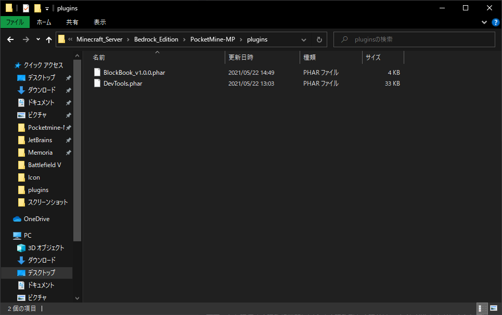Open the ファイル menu tab

point(15,22)
